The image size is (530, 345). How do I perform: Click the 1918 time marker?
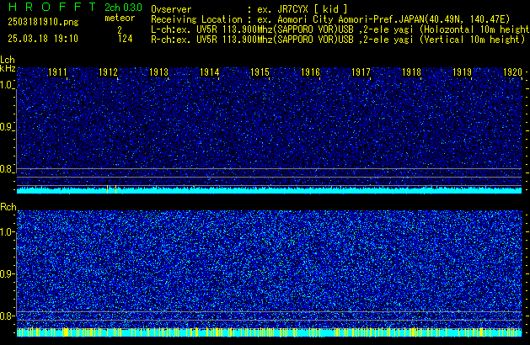click(412, 72)
